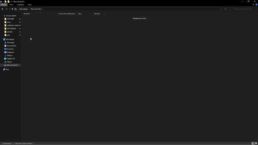Expand the ribbon with the chevron
Image resolution: width=258 pixels, height=145 pixels.
coord(254,4)
